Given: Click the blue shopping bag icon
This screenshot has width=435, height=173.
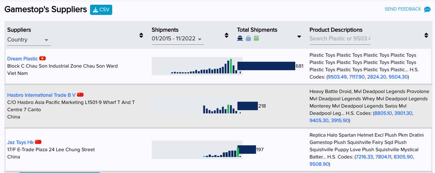Looking at the screenshot, I should coord(248,38).
